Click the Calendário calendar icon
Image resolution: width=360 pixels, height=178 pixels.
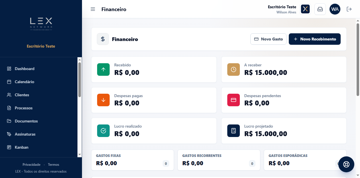9,82
